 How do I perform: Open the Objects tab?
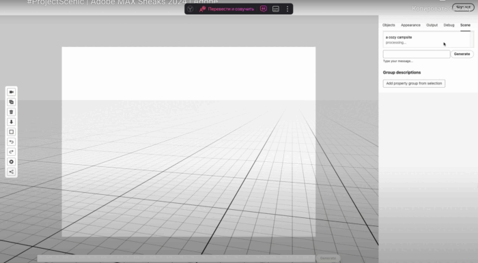coord(389,25)
